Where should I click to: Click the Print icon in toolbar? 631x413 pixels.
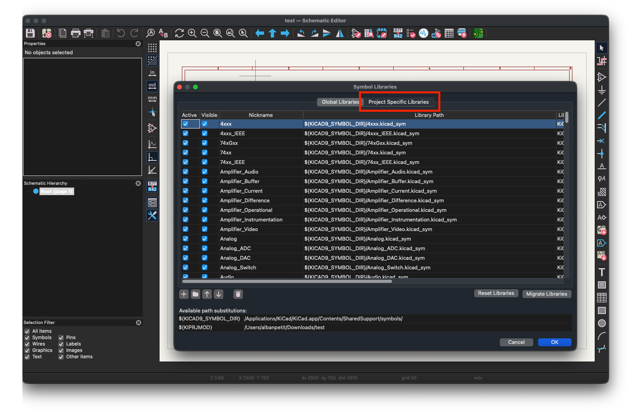75,33
